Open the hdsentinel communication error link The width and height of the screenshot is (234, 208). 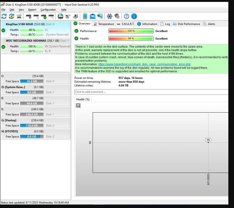point(144,64)
